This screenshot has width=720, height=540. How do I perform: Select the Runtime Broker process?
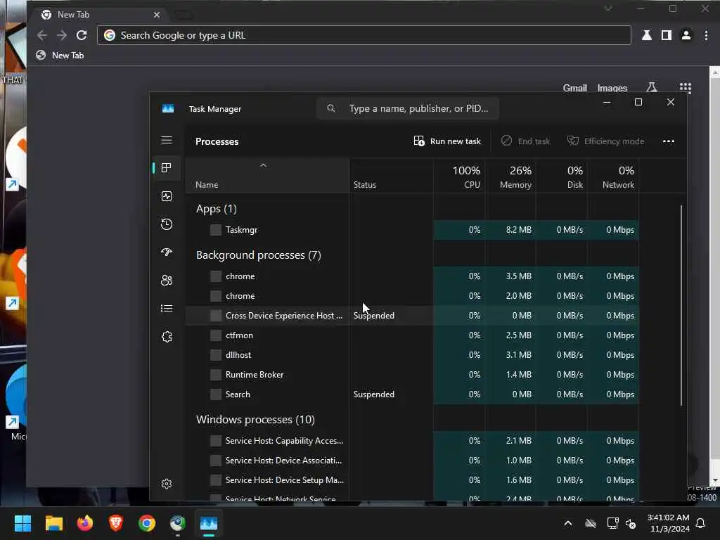[x=412, y=375]
